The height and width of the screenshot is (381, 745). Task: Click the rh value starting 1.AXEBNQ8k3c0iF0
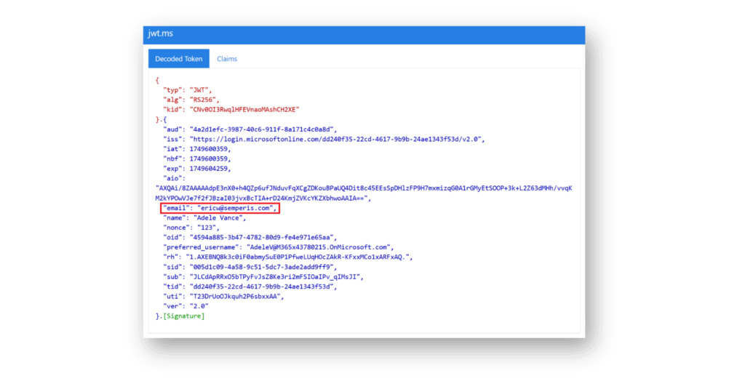(298, 257)
